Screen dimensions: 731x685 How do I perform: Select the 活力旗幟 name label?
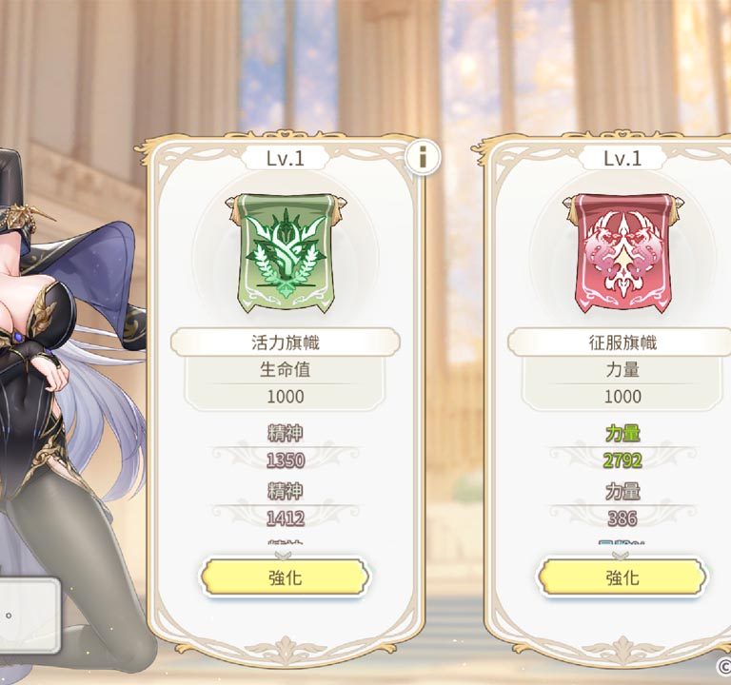[286, 342]
